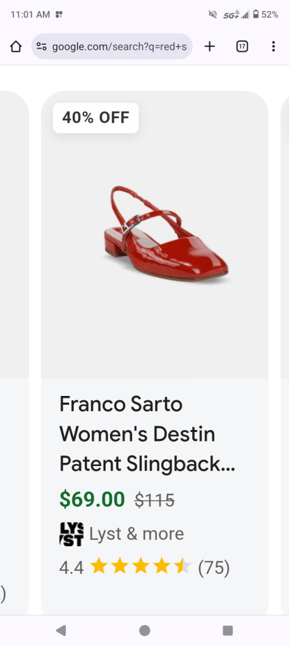Tap the Chrome home icon
289x646 pixels.
tap(16, 47)
